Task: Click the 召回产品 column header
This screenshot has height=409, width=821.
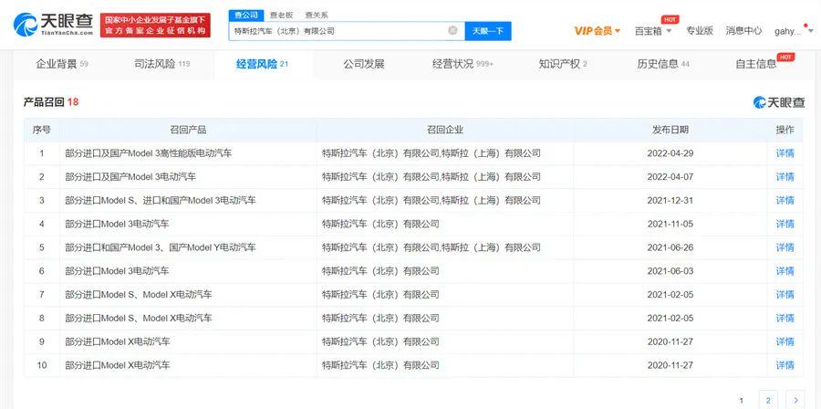Action: point(188,130)
